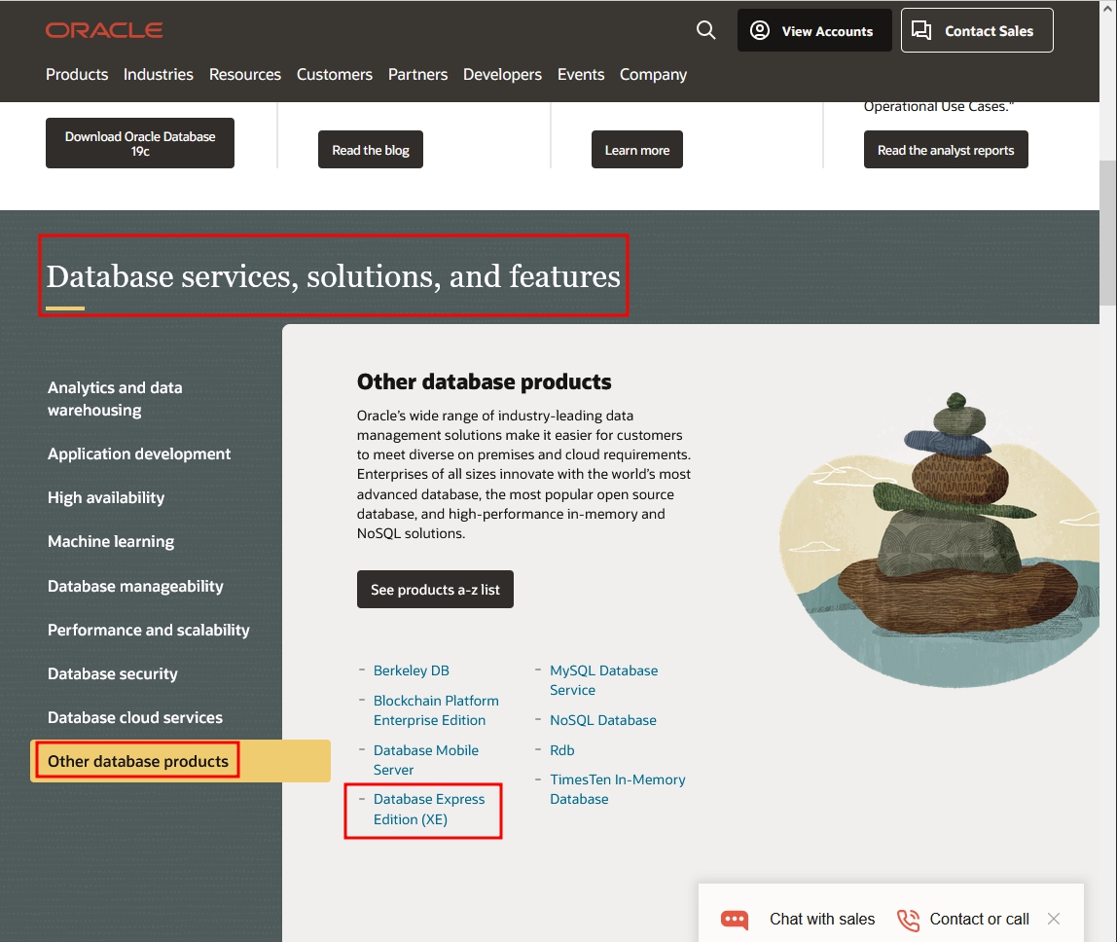Click the Learn more button

click(637, 150)
